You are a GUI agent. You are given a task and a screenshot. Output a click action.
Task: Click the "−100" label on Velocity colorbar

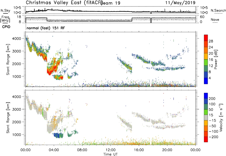(x=213, y=132)
